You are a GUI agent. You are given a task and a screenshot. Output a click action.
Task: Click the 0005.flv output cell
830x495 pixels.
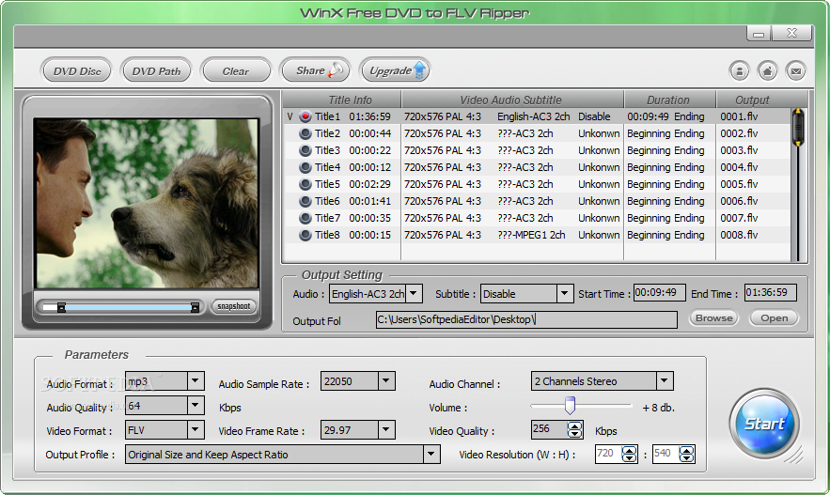pyautogui.click(x=739, y=184)
